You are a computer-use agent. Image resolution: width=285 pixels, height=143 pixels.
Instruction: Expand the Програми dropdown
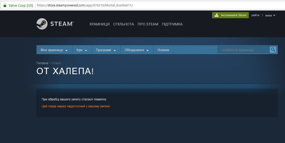(x=106, y=50)
